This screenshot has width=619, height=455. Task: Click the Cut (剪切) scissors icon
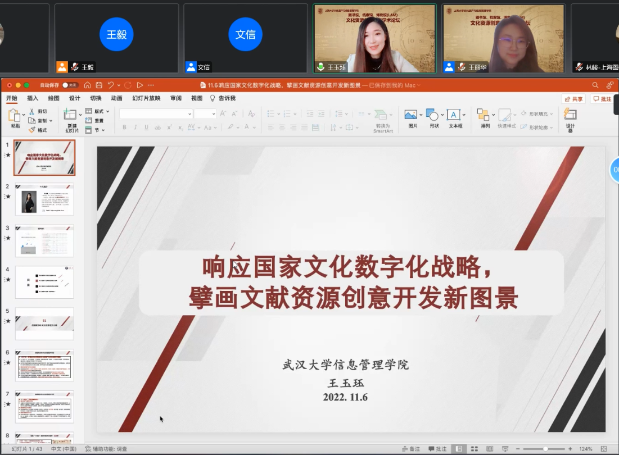tap(33, 111)
